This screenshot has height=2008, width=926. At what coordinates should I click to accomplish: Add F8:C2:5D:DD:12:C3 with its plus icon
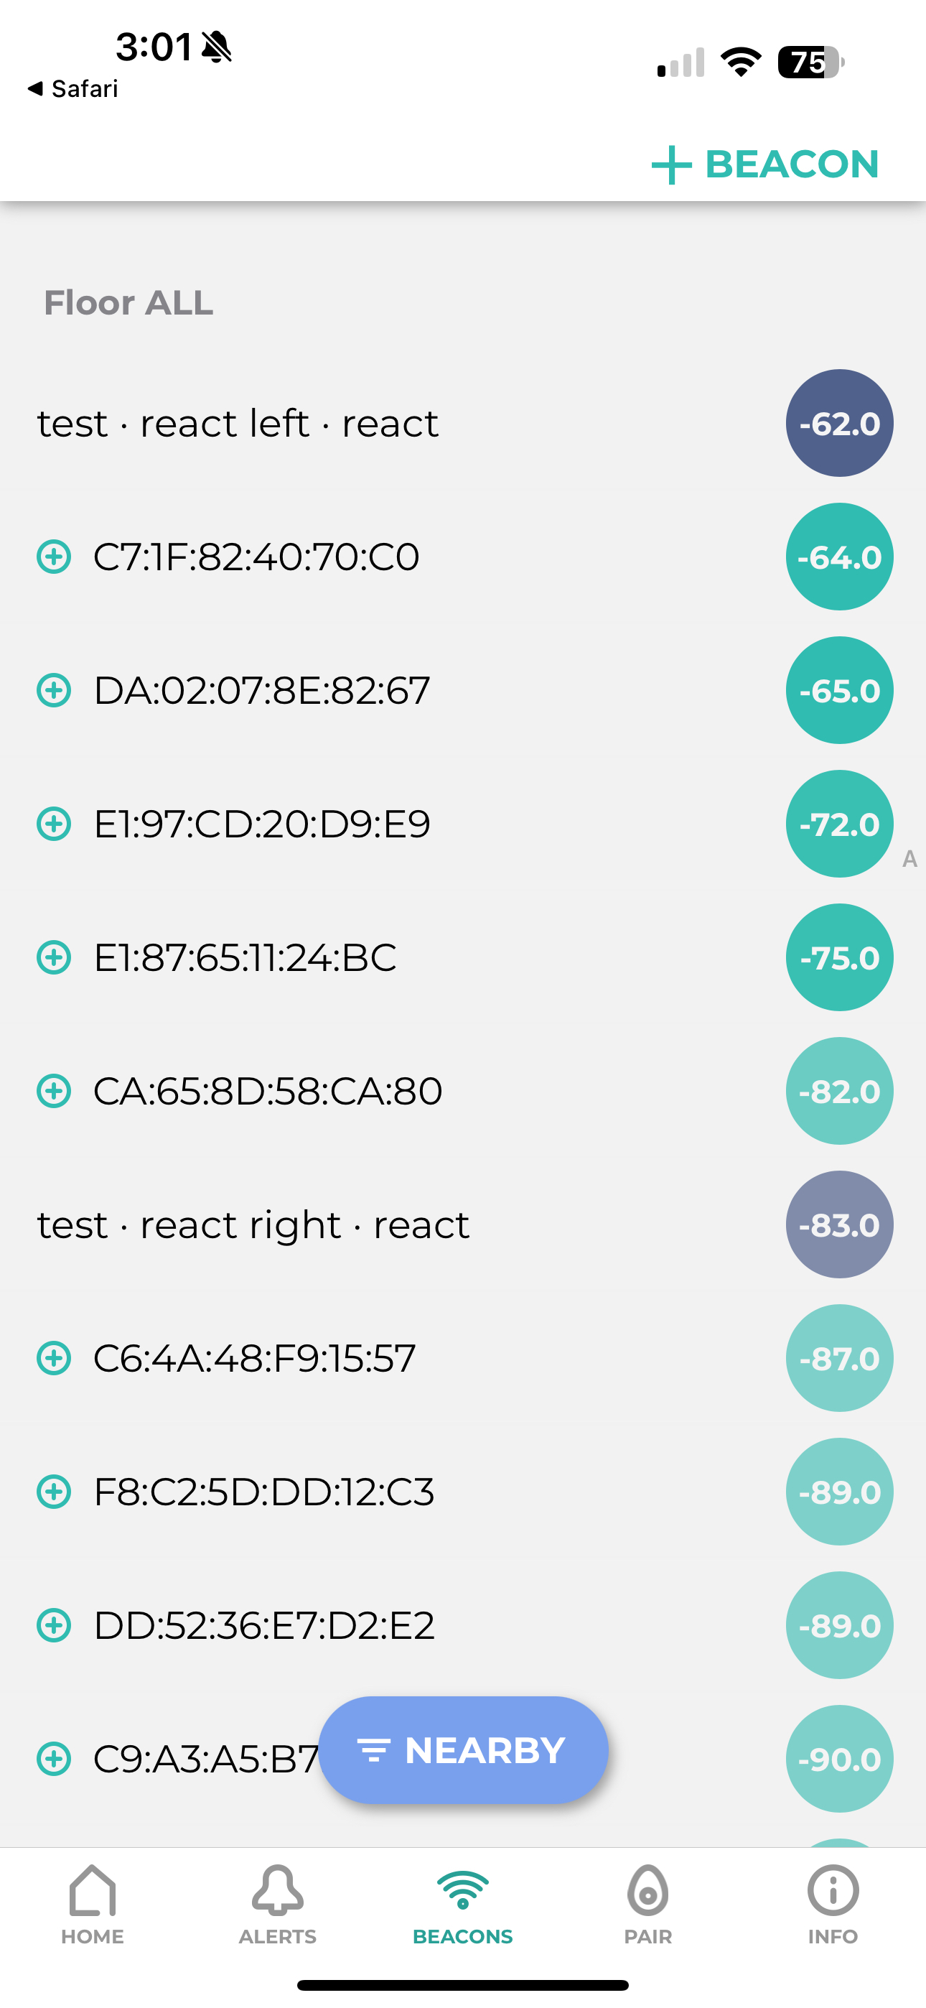pos(54,1492)
